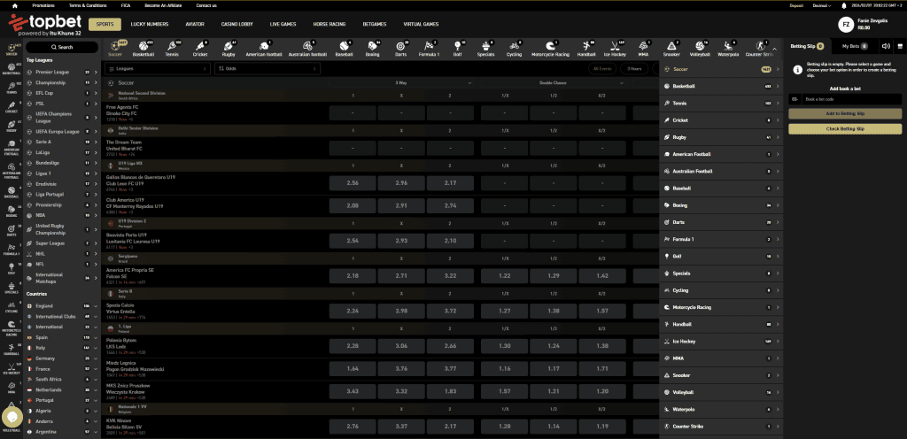Select odds 1.83 for Wieczysta Krakow win
This screenshot has height=439, width=907.
pyautogui.click(x=450, y=391)
